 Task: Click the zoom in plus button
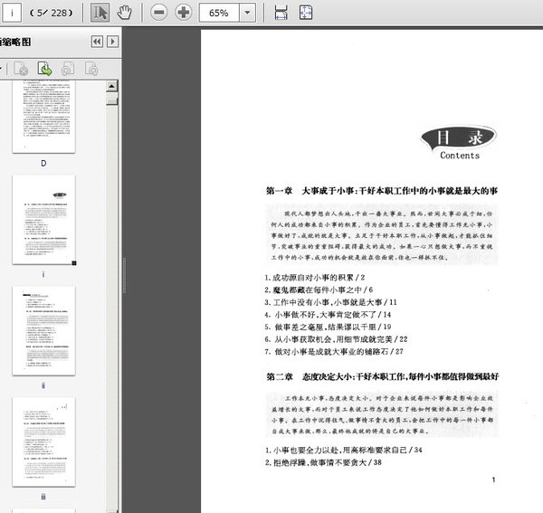[183, 13]
